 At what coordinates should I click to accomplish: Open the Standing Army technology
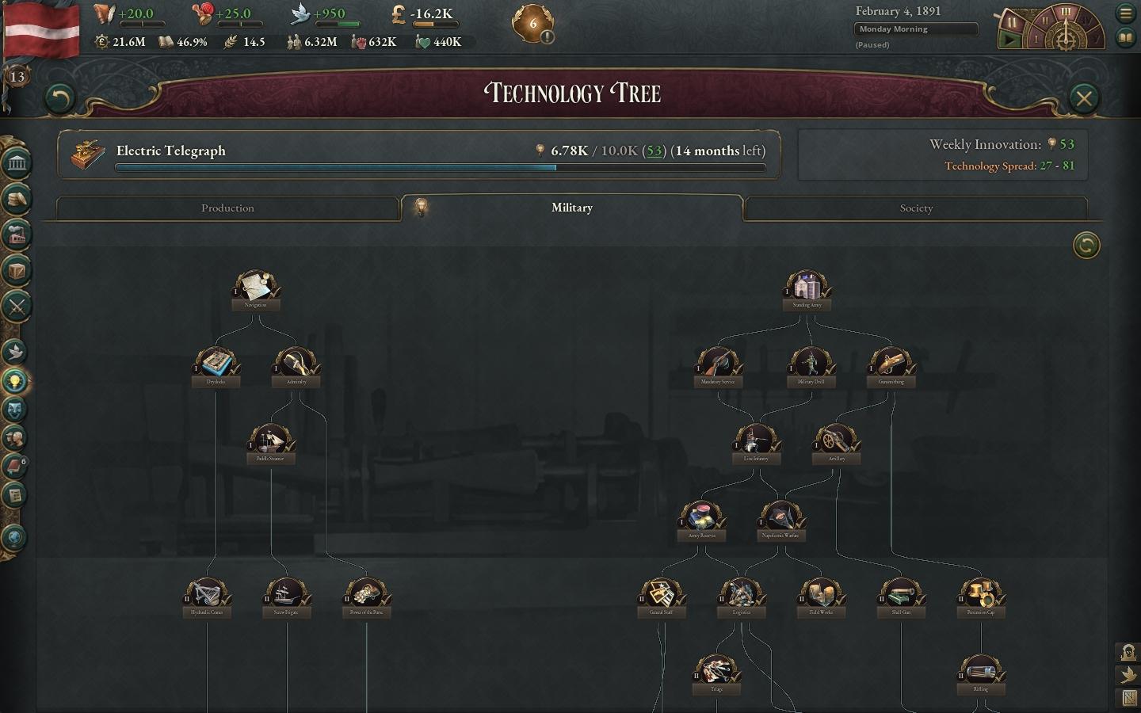click(x=807, y=287)
